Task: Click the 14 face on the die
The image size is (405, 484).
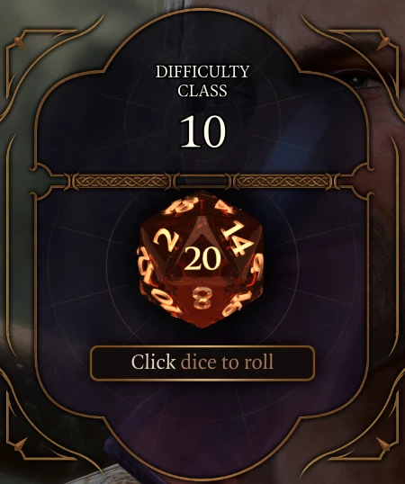Action: (x=237, y=239)
